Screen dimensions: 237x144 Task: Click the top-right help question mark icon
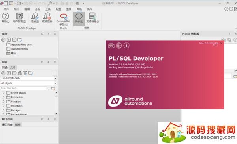coord(226,9)
